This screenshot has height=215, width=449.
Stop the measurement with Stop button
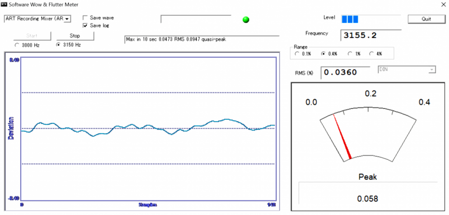click(75, 36)
